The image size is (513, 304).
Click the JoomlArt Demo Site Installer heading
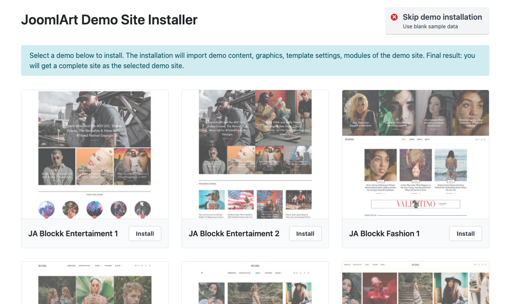pos(109,20)
